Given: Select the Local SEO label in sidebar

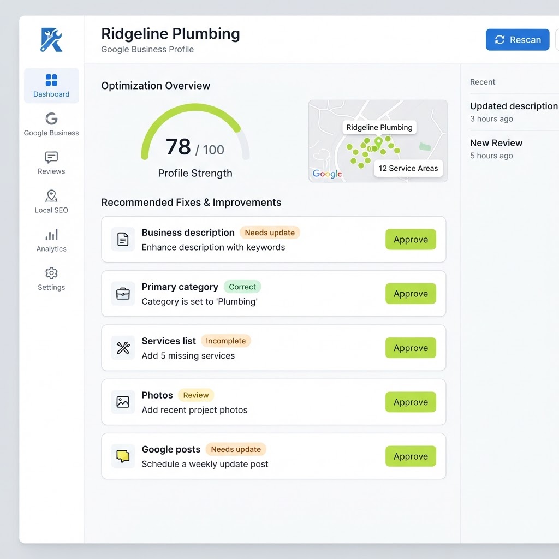Looking at the screenshot, I should coord(51,210).
